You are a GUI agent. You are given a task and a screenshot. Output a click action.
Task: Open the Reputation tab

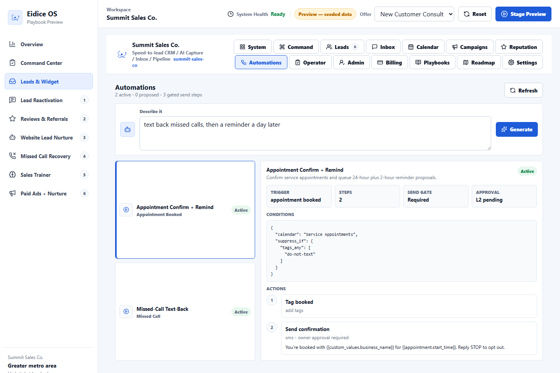[519, 47]
